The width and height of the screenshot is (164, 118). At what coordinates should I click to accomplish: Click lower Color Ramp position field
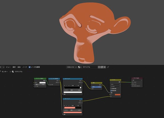(x=76, y=110)
